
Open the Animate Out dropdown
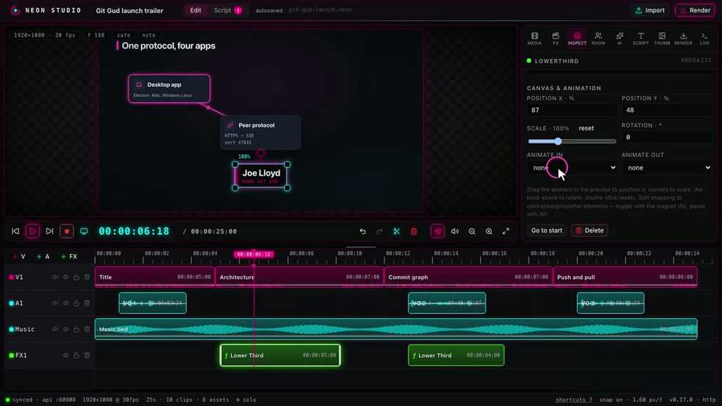click(x=666, y=168)
